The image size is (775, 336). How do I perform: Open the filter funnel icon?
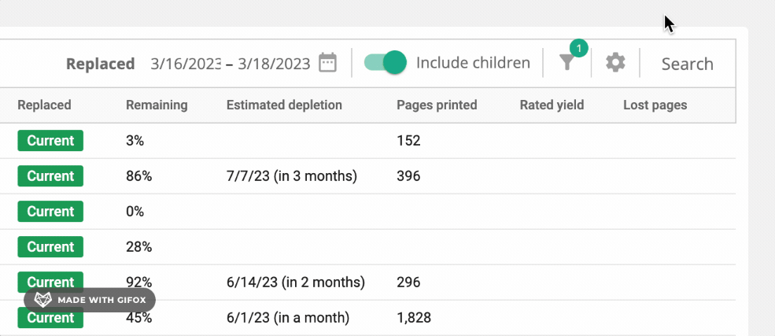click(x=567, y=63)
